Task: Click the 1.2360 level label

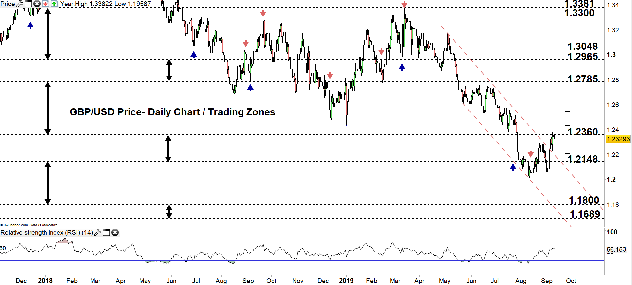Action: (x=583, y=132)
